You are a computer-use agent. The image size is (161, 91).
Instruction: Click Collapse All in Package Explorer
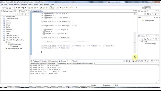pyautogui.click(x=19, y=14)
